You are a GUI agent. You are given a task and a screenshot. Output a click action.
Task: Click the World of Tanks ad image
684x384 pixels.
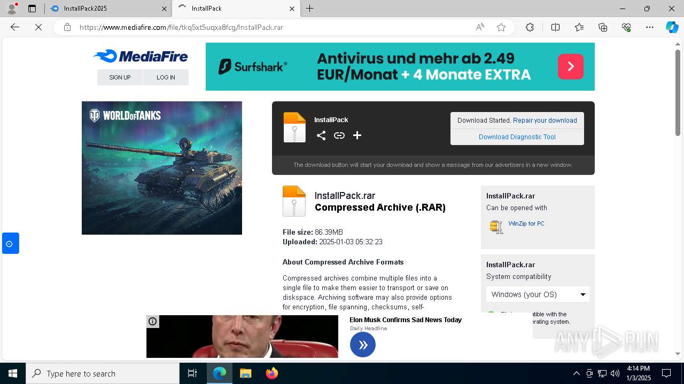[162, 168]
